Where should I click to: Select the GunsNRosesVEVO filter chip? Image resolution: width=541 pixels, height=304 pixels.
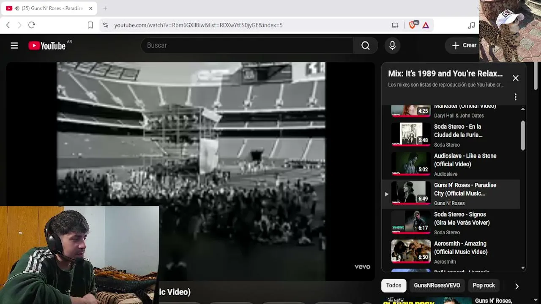[437, 285]
